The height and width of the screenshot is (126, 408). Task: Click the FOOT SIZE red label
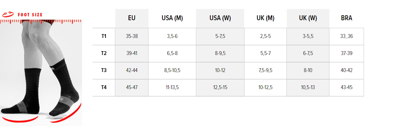click(30, 15)
